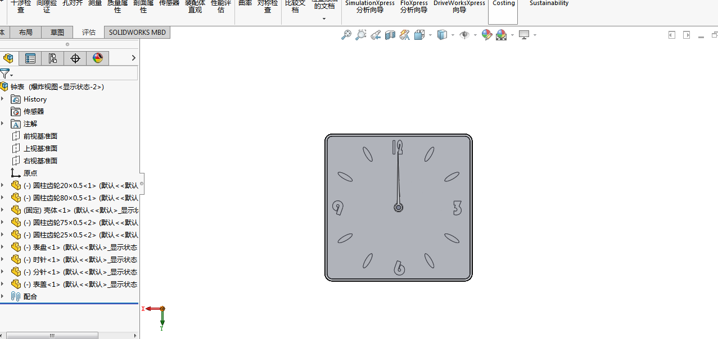This screenshot has height=339, width=718.
Task: Open DisplayManager color ball tab
Action: [x=98, y=58]
